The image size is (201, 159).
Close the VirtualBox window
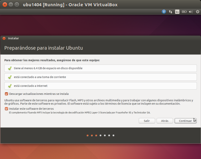click(5, 5)
